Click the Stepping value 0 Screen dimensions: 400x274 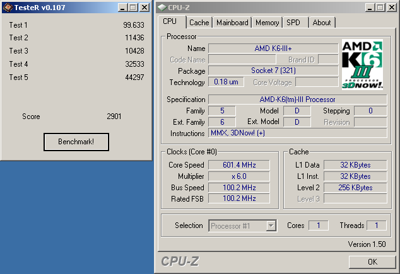click(x=370, y=111)
